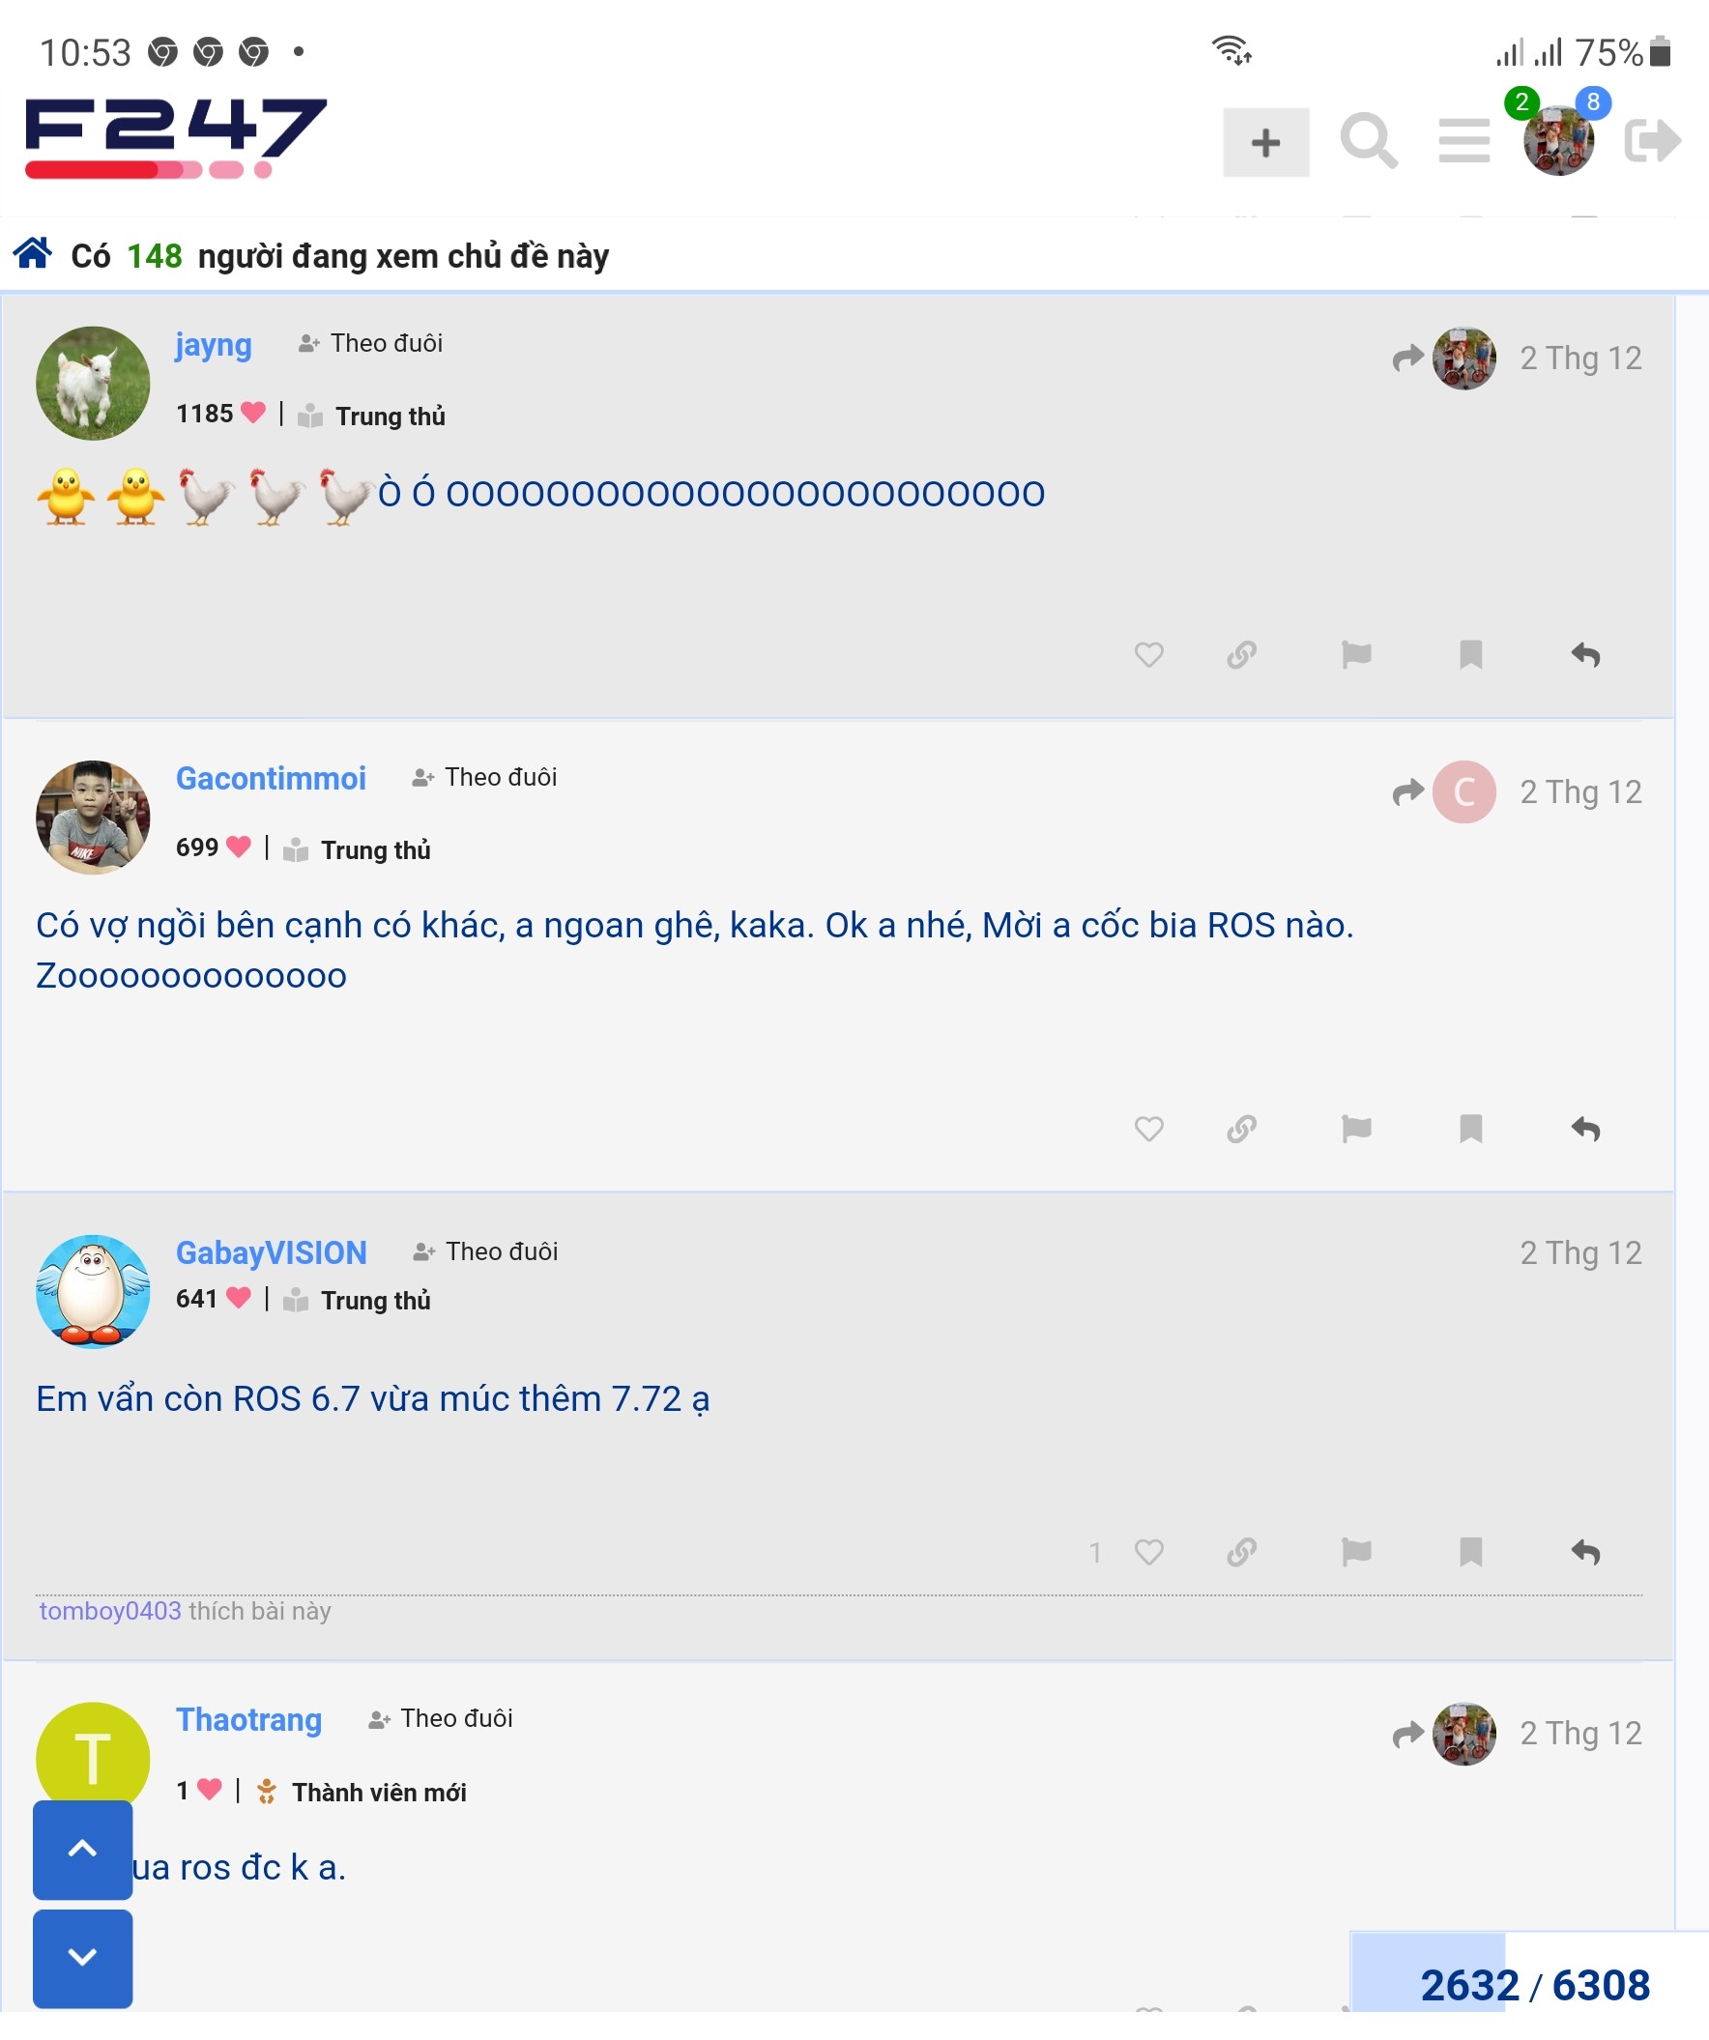Reply to jayng's post

[x=1585, y=655]
